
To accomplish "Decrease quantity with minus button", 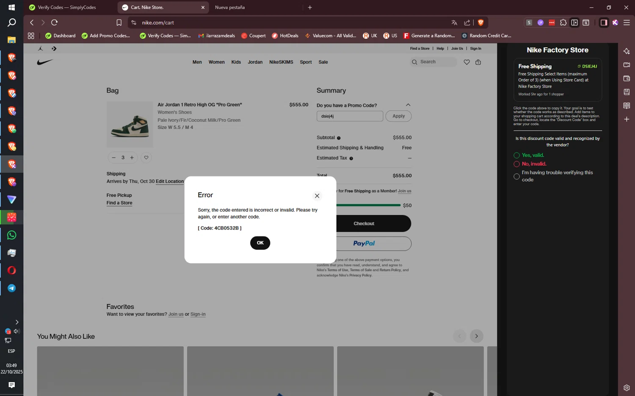I will 113,158.
